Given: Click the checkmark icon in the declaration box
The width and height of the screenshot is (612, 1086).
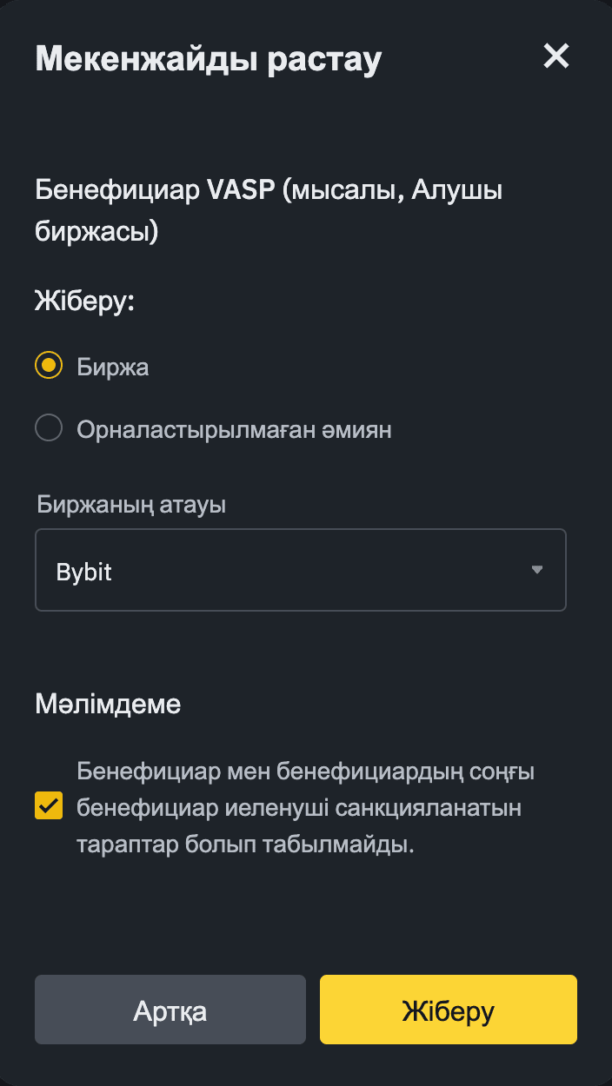Looking at the screenshot, I should [49, 805].
